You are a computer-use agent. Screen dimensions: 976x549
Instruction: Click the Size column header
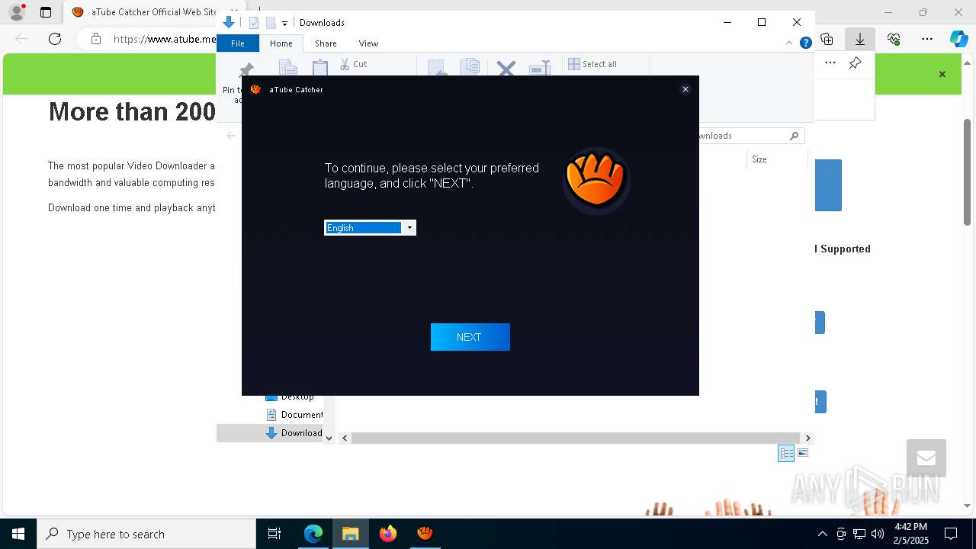776,159
